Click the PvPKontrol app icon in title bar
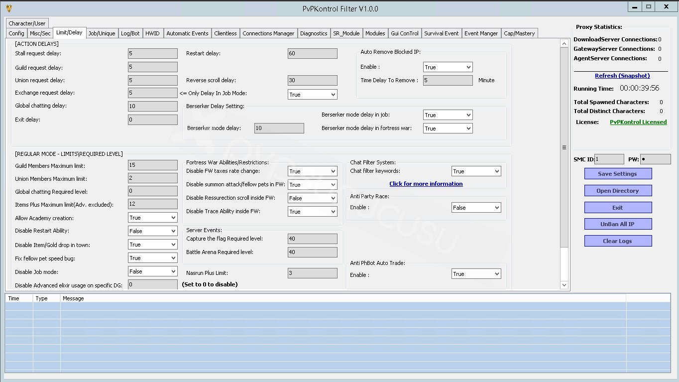The width and height of the screenshot is (679, 382). click(x=8, y=8)
